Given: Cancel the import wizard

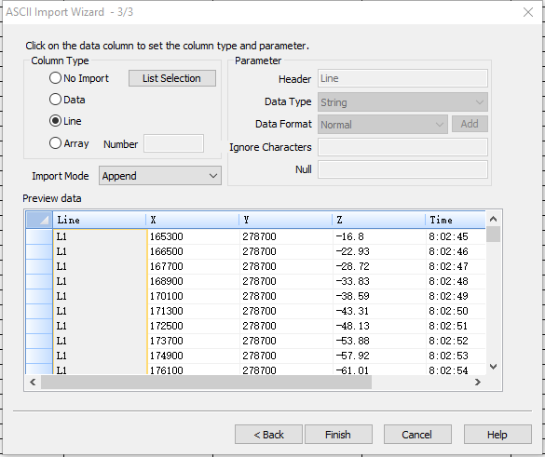Looking at the screenshot, I should [x=417, y=434].
